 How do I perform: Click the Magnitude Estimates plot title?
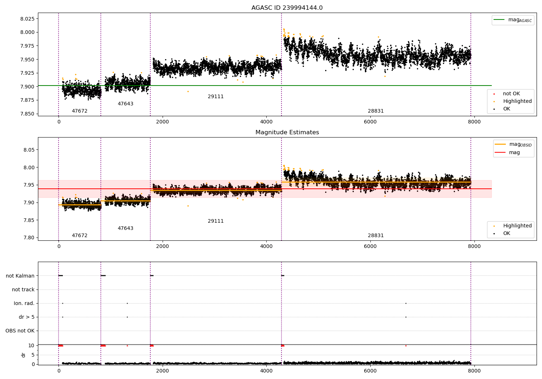tap(287, 132)
